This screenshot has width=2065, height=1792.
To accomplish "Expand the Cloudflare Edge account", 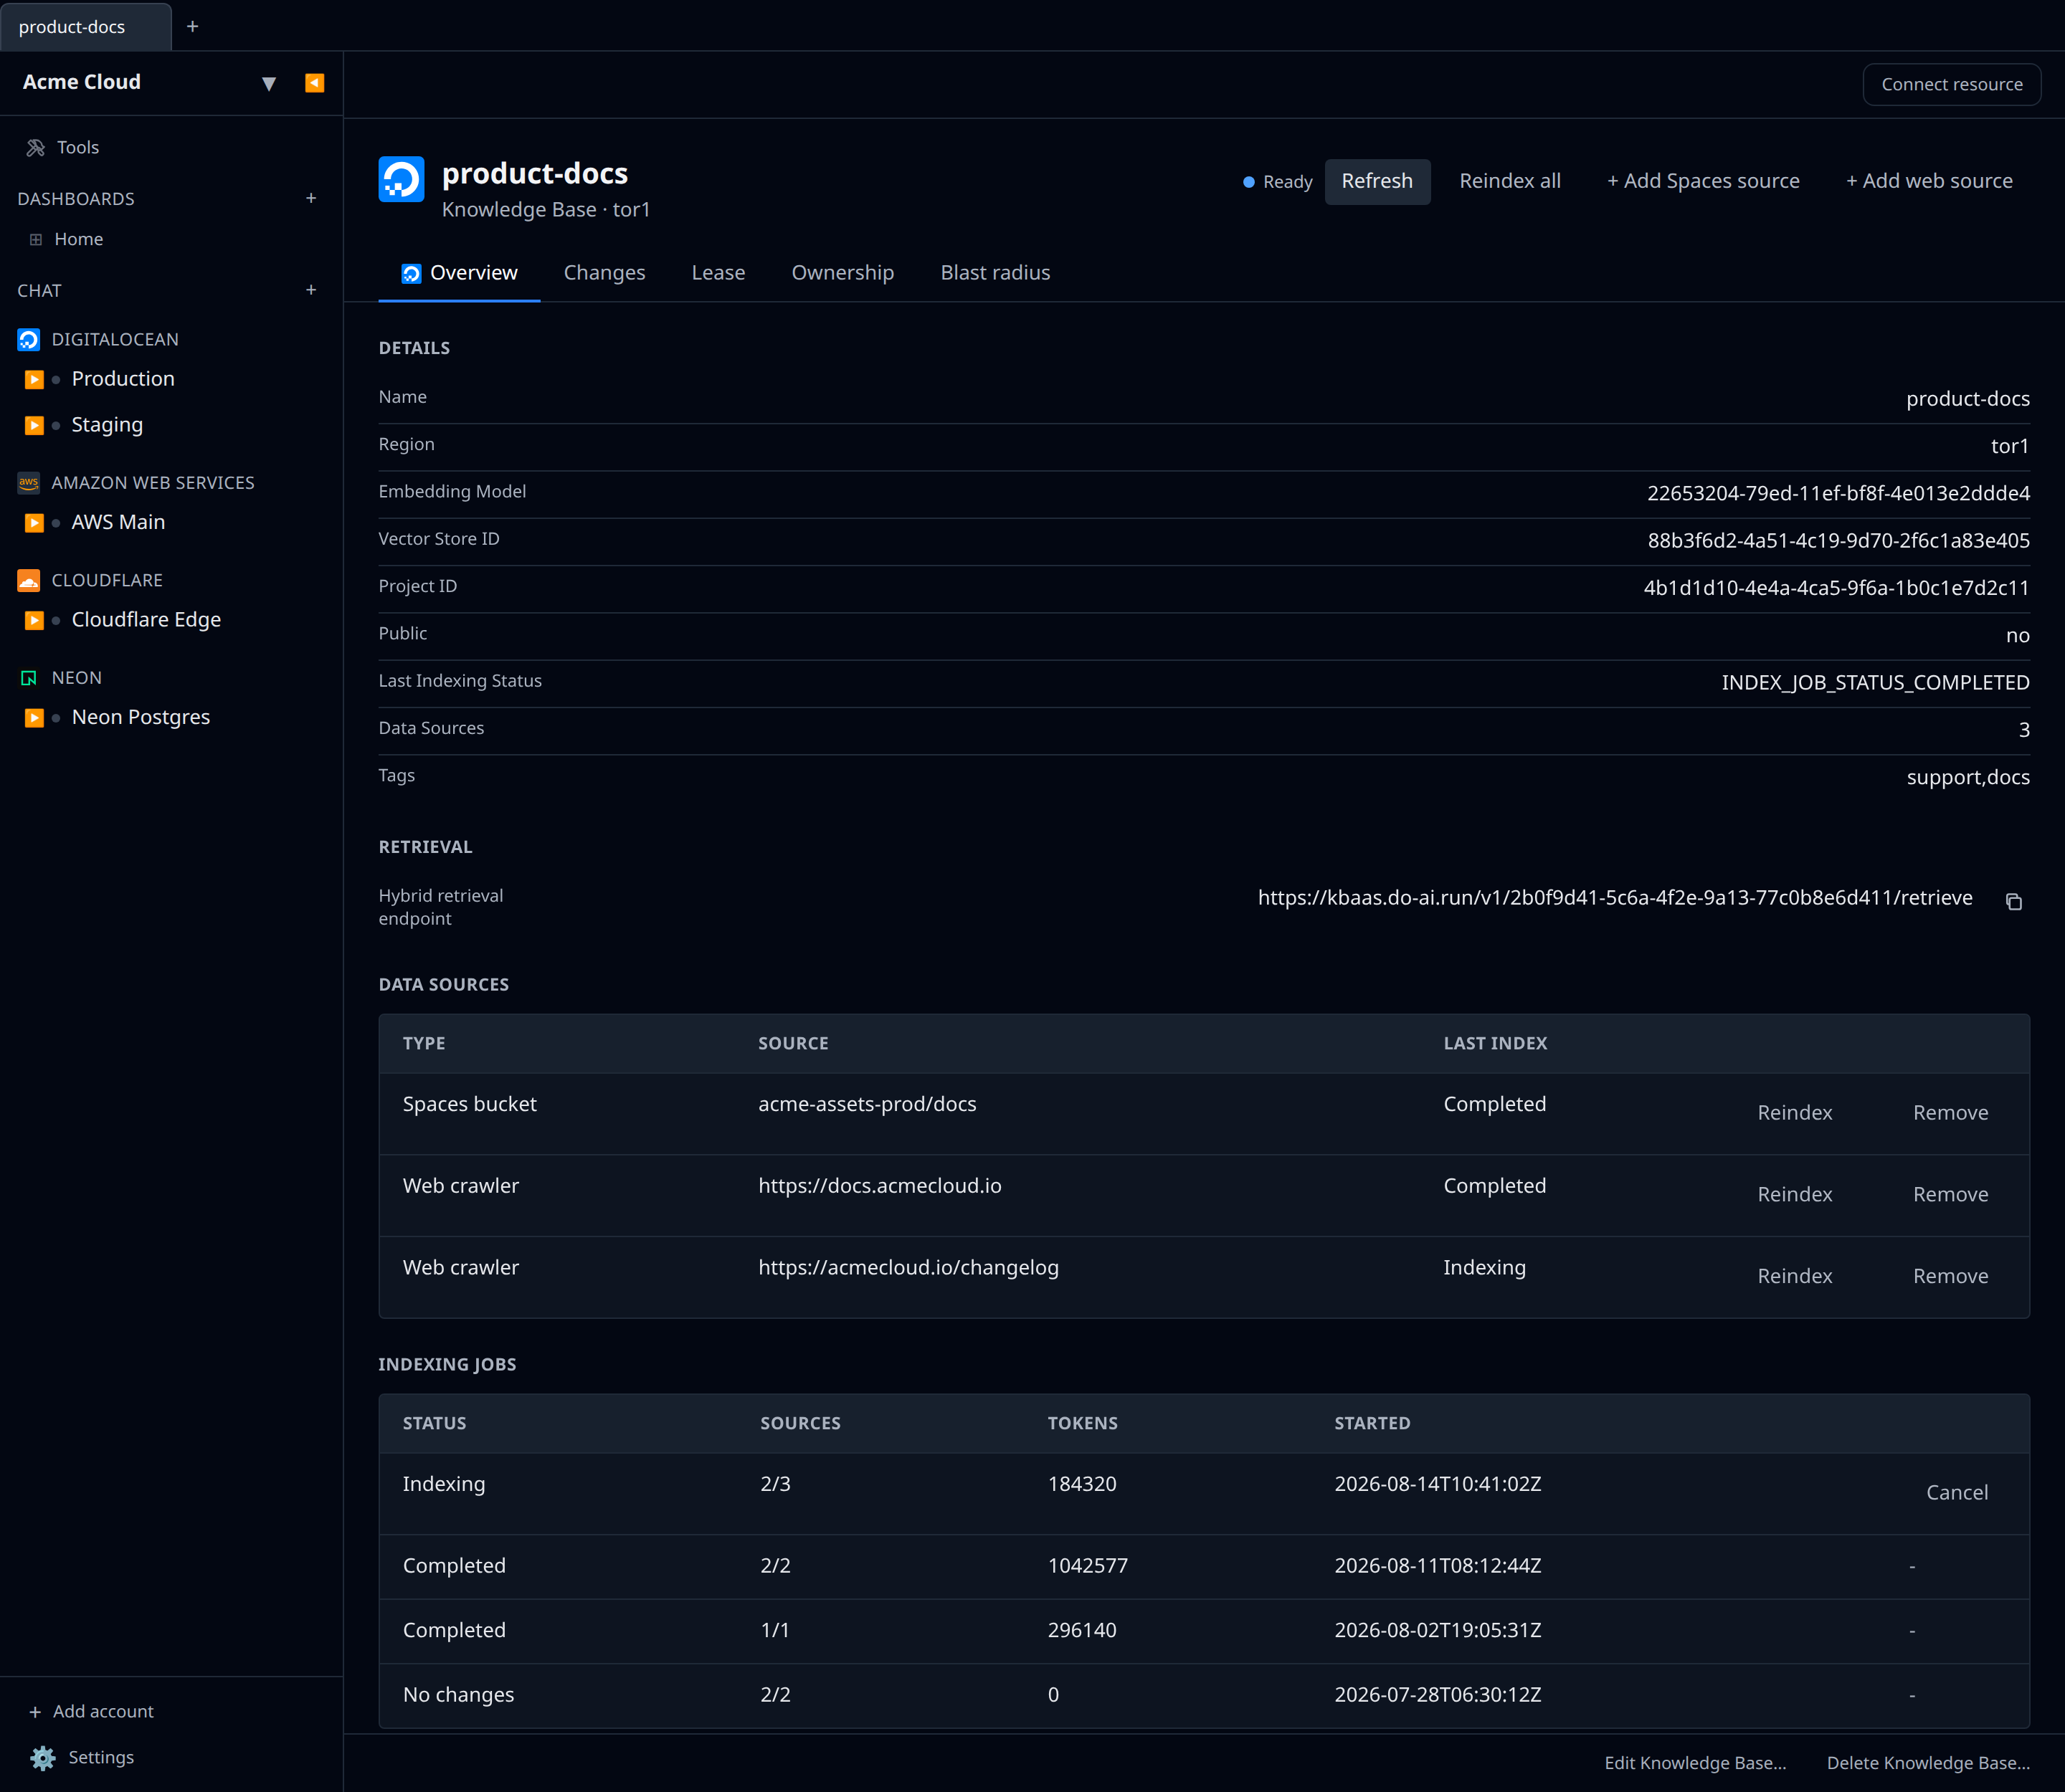I will [34, 620].
